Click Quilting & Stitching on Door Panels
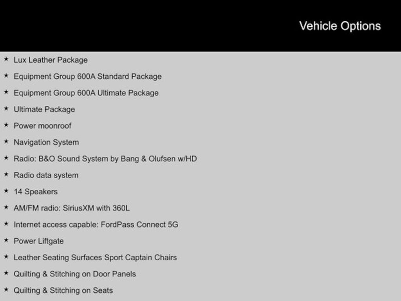 [75, 274]
